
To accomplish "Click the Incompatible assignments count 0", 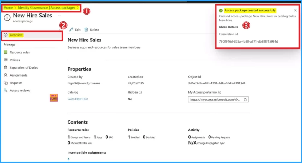I will pos(68,159).
